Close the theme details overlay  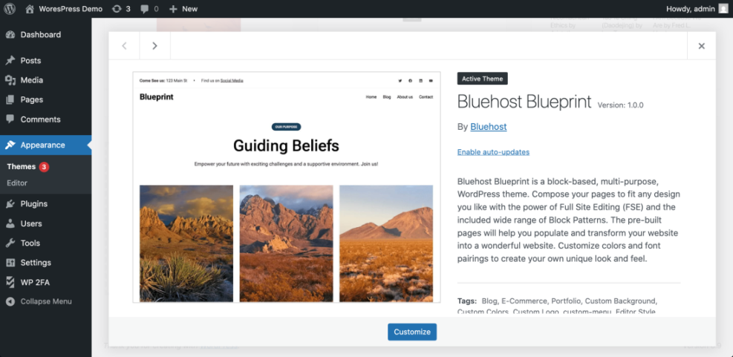coord(701,46)
